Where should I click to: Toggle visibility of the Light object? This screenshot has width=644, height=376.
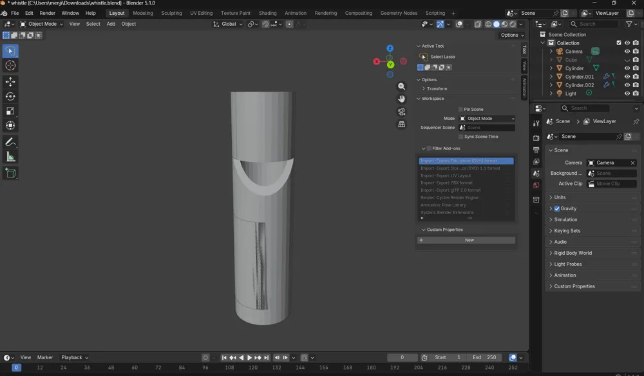point(627,94)
